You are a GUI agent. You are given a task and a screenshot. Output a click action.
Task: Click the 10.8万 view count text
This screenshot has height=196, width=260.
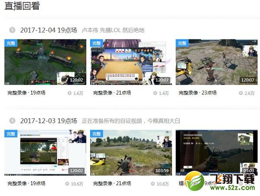pos(162,184)
